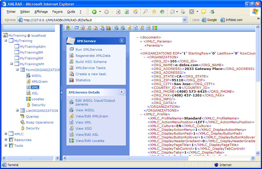Open the Favorites star icon
The image size is (262, 169).
click(x=154, y=12)
